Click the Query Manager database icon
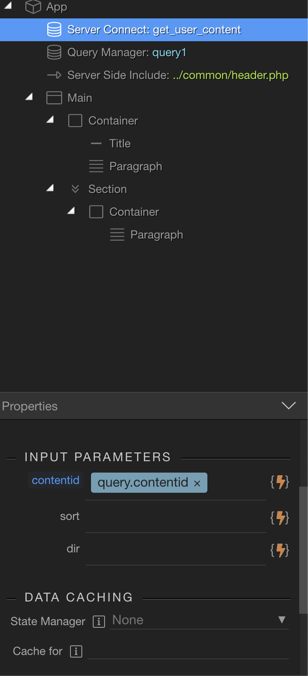The height and width of the screenshot is (676, 308). (x=54, y=53)
